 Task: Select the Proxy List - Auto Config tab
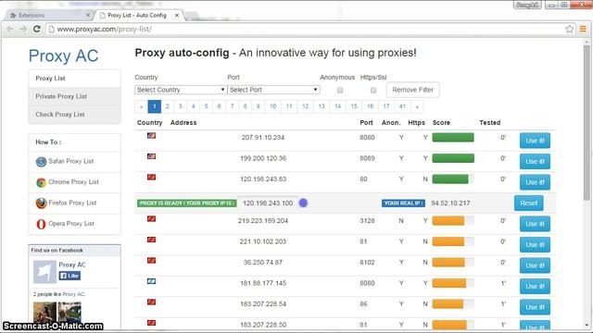[139, 16]
